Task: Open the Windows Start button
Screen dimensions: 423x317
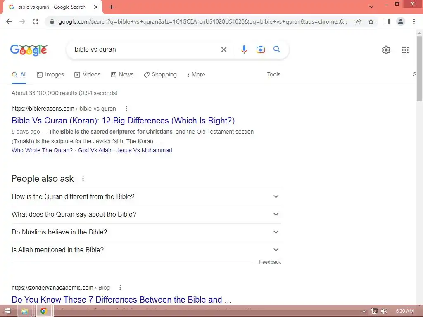Action: tap(7, 311)
